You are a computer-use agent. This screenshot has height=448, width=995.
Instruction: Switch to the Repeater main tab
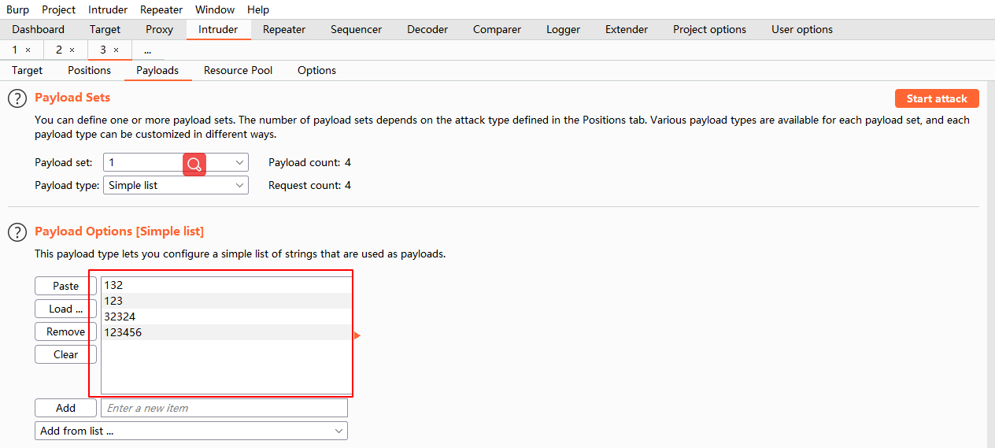click(x=284, y=29)
